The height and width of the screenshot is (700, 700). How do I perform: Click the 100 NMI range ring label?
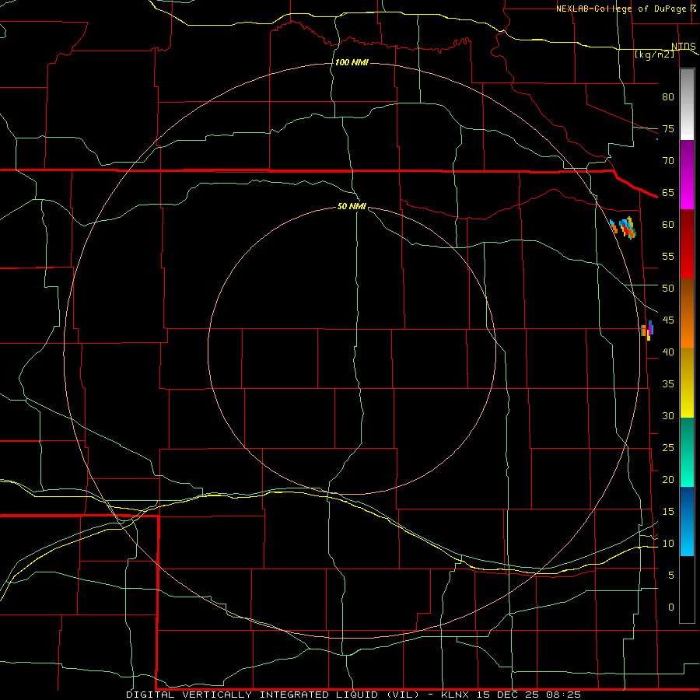tap(352, 62)
